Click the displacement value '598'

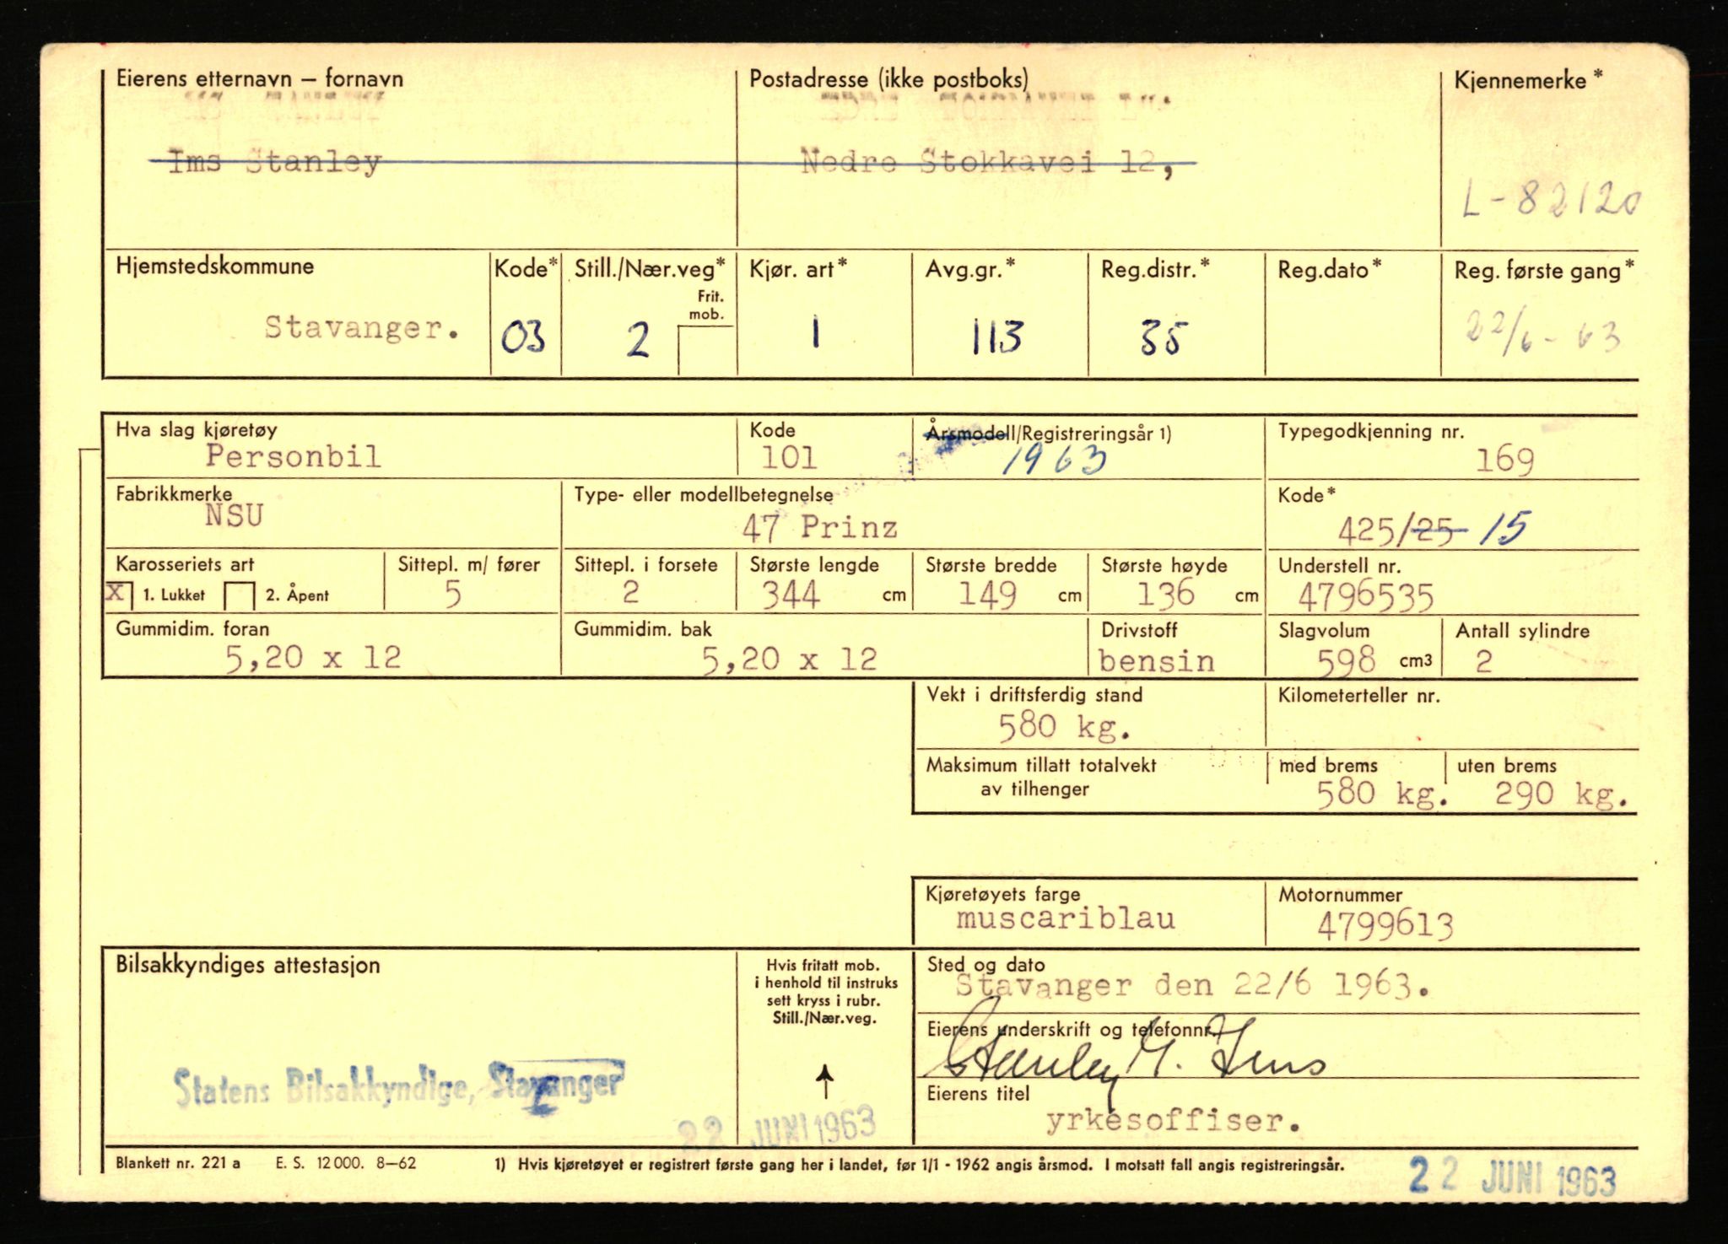(1347, 662)
